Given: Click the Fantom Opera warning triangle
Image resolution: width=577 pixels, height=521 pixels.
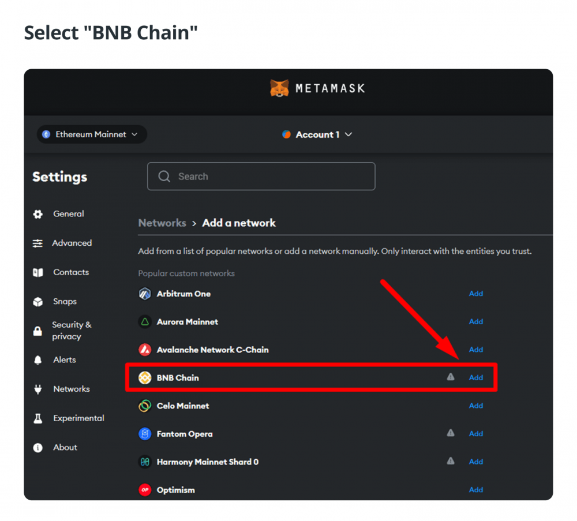Looking at the screenshot, I should tap(451, 433).
